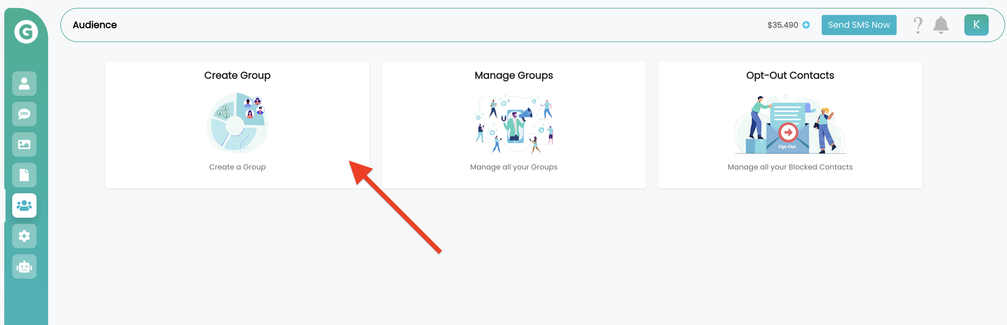Select the Audience group sidebar icon

(24, 205)
